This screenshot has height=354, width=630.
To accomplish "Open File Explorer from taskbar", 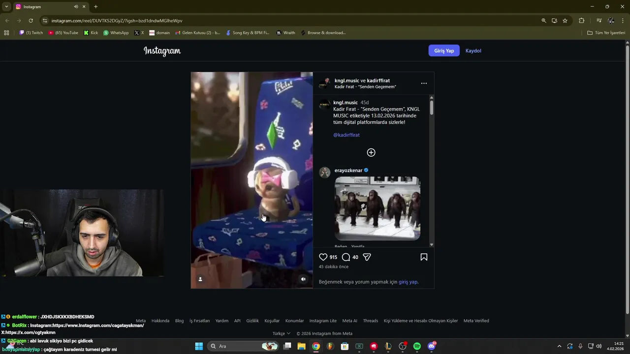I will [301, 346].
